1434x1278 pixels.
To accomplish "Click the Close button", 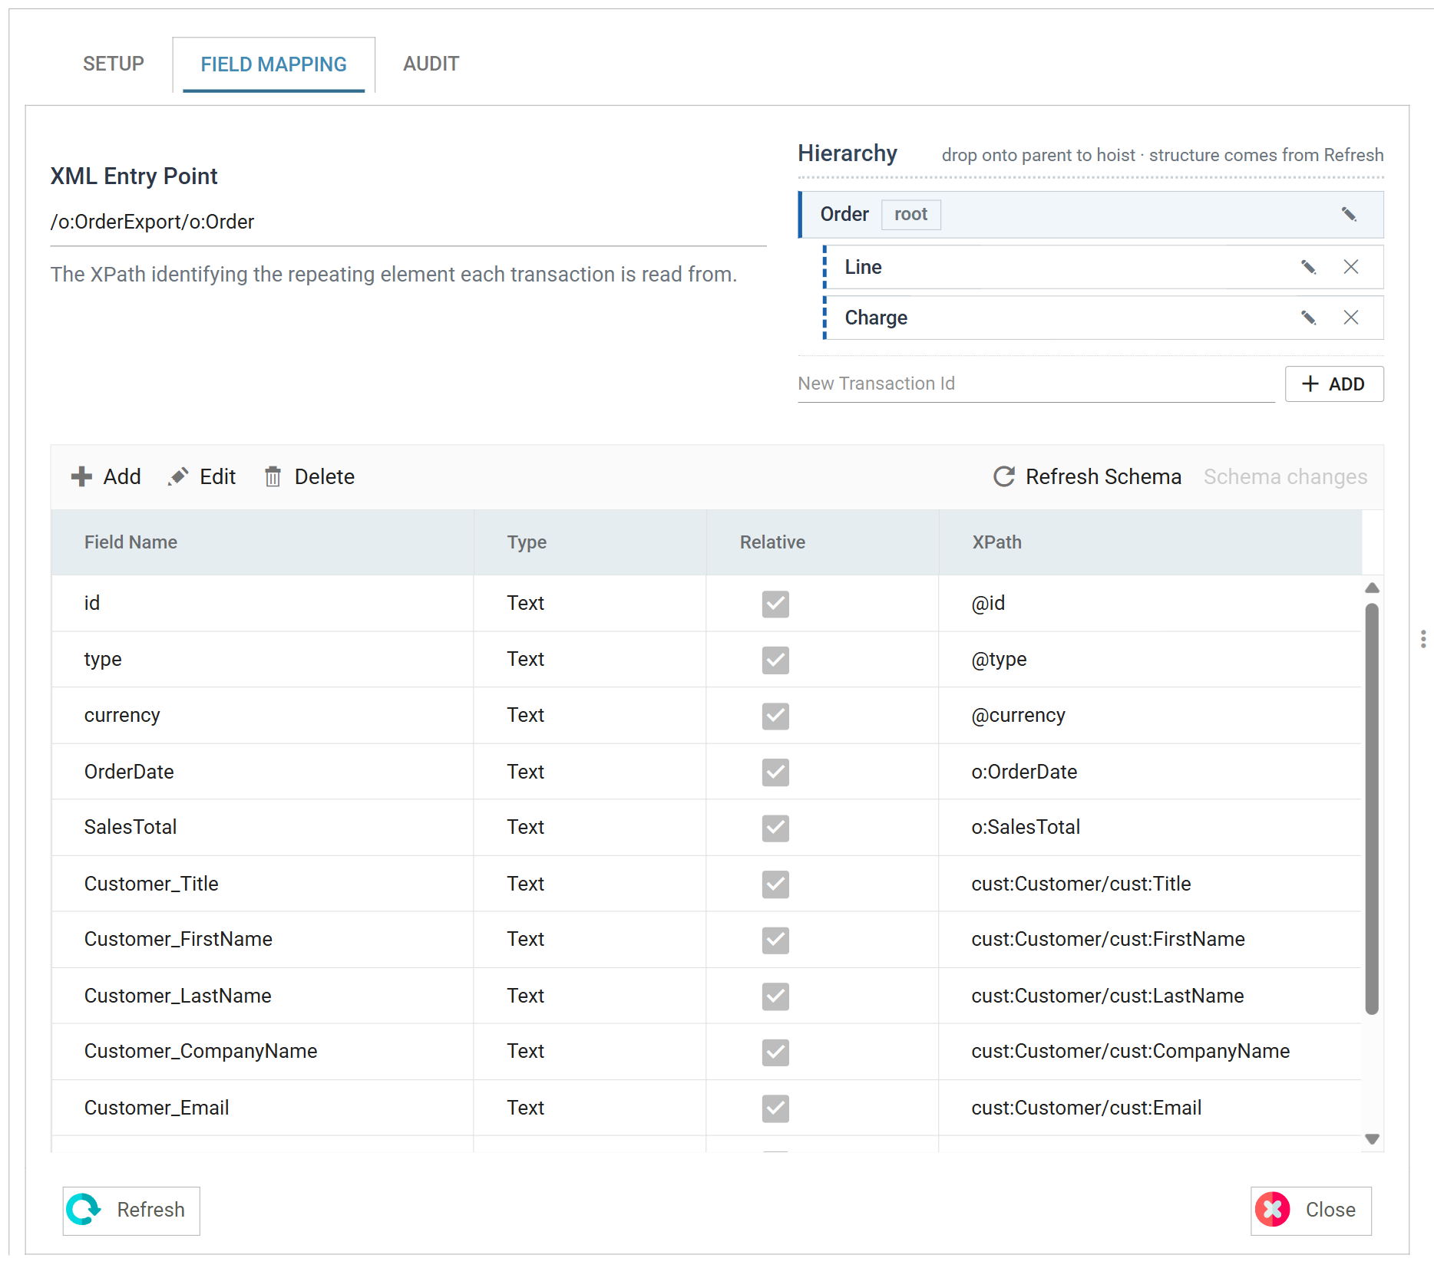I will click(x=1311, y=1210).
